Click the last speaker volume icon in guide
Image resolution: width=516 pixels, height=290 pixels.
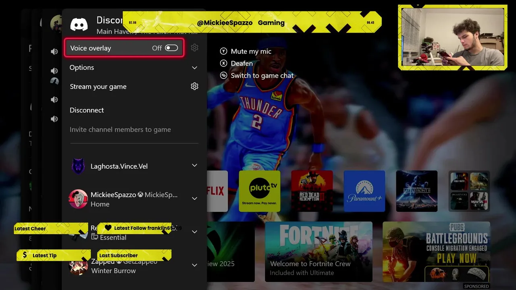tap(54, 119)
